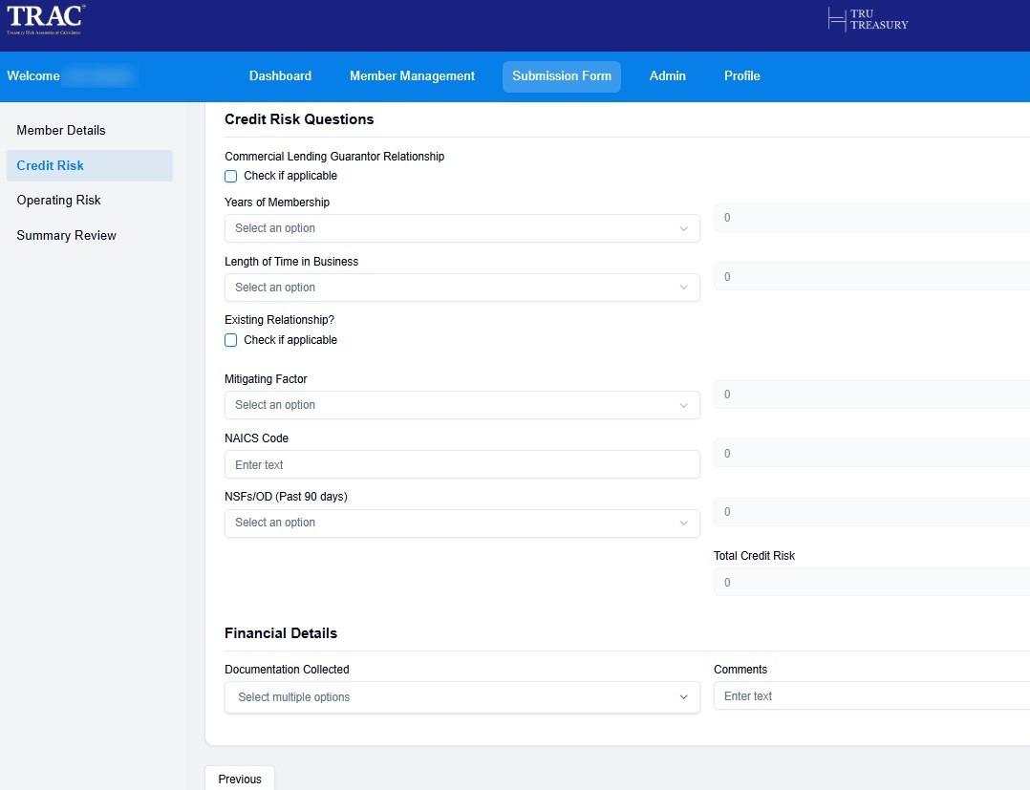Open Years of Membership dropdown
The height and width of the screenshot is (790, 1030).
pyautogui.click(x=461, y=228)
